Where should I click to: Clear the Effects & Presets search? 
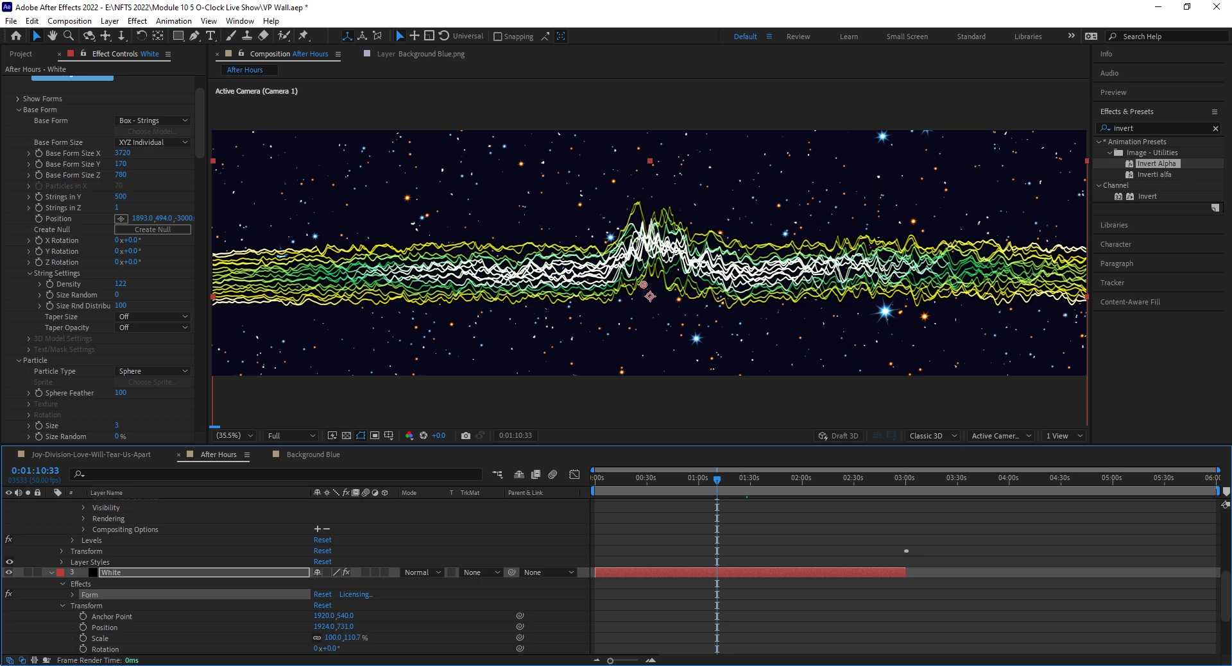(1215, 128)
